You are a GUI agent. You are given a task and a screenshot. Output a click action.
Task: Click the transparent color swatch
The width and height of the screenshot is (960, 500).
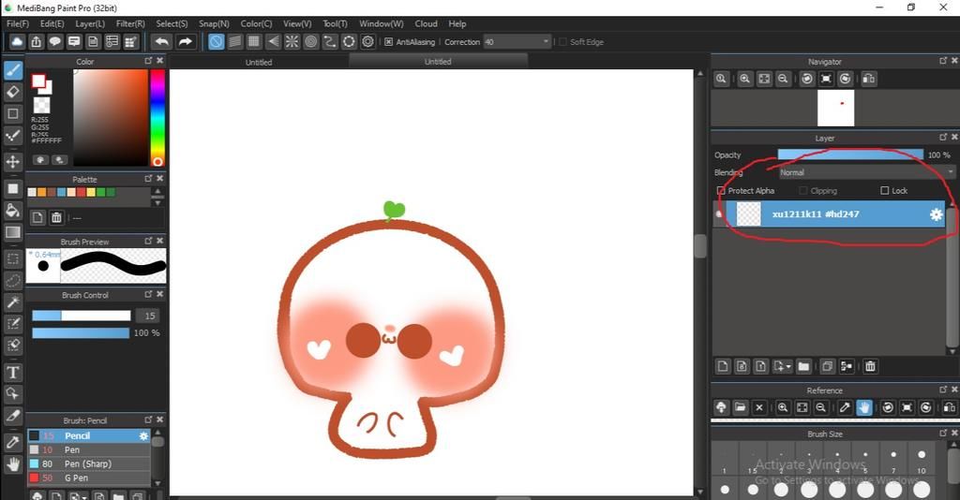(x=41, y=105)
